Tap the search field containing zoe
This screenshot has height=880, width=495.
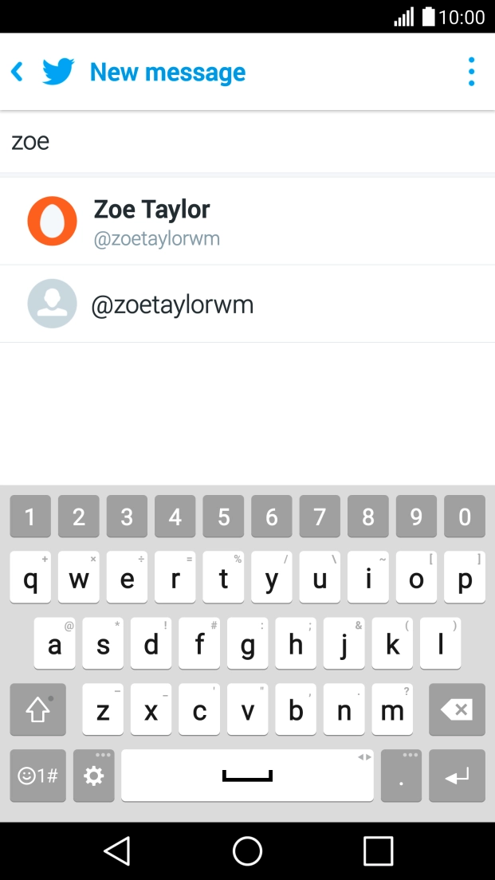(x=247, y=140)
